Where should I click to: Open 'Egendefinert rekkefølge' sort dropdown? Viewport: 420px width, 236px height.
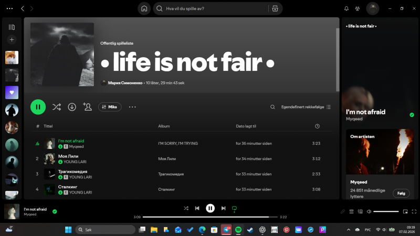pyautogui.click(x=306, y=107)
